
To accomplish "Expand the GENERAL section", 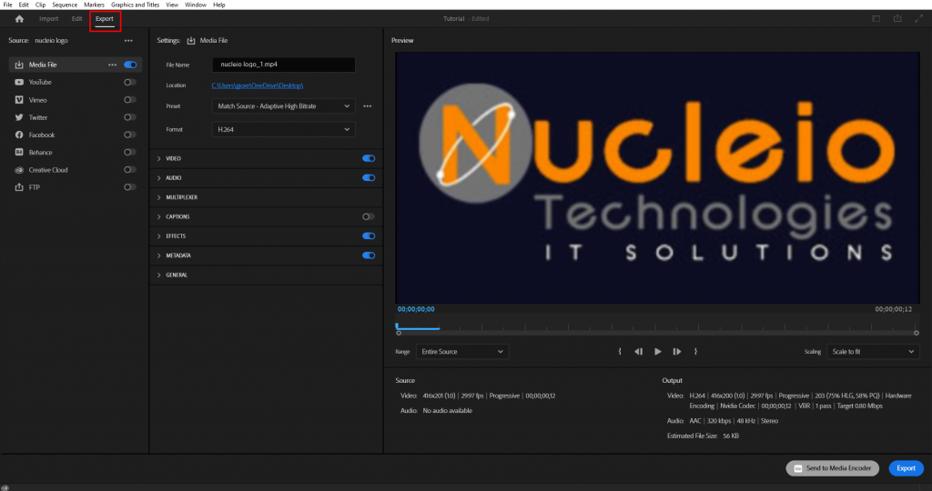I will click(x=158, y=275).
